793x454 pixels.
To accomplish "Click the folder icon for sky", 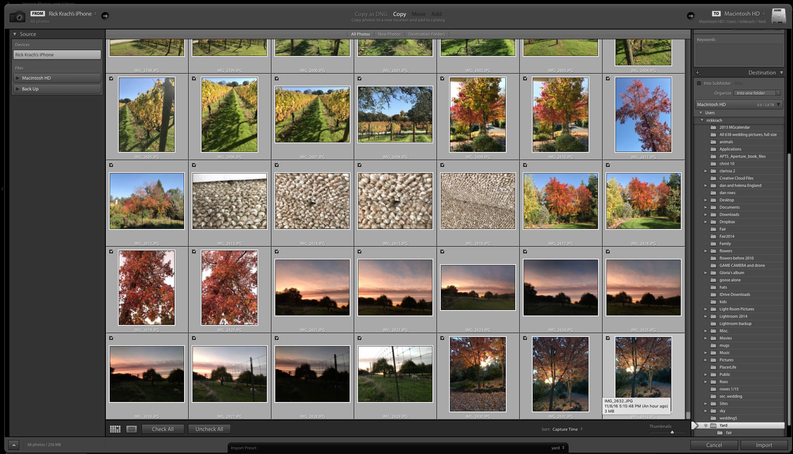I will tap(713, 411).
